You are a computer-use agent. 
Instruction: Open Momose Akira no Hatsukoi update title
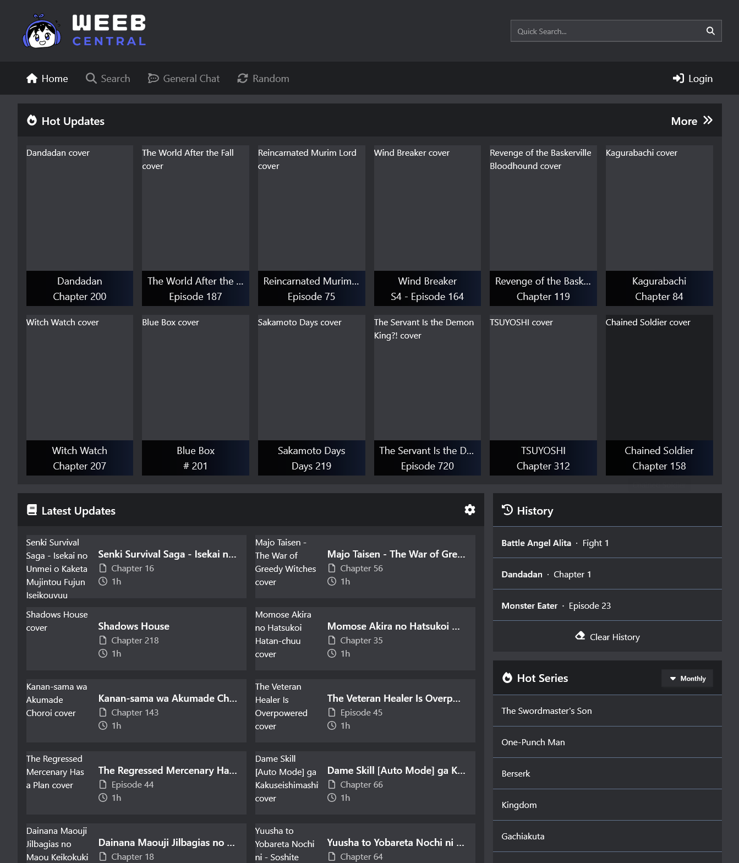pos(393,626)
